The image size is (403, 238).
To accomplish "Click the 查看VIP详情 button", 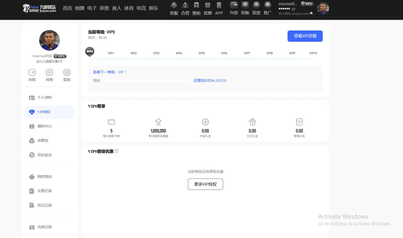I will (x=305, y=36).
